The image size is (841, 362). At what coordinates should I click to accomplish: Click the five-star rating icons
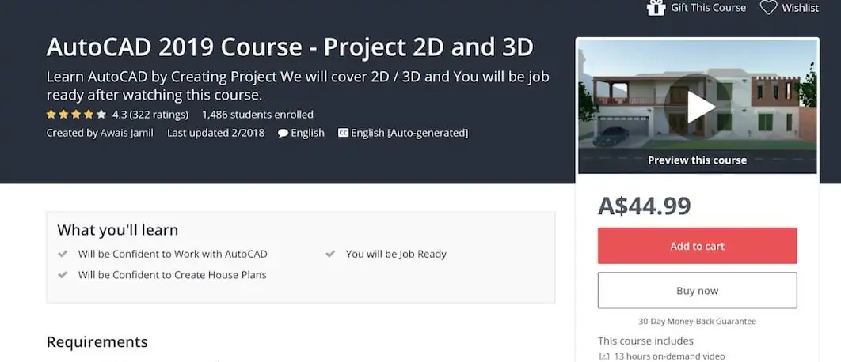point(76,114)
